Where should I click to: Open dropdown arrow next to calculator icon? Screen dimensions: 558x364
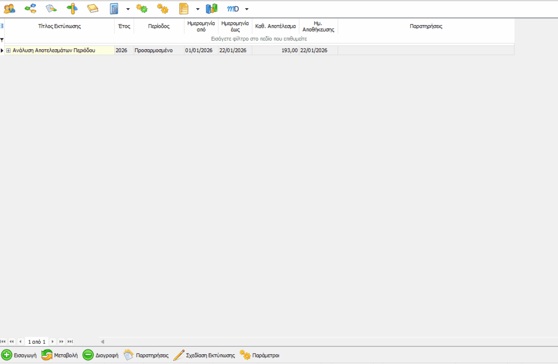click(128, 9)
